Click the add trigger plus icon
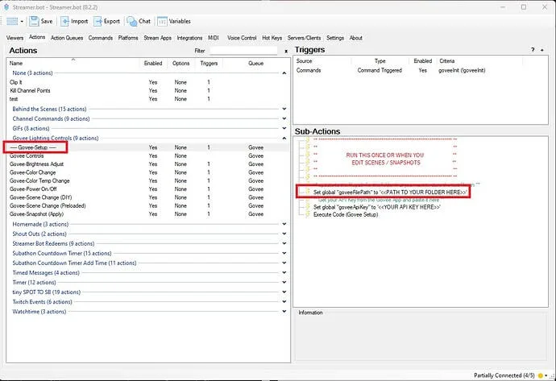 coord(542,50)
